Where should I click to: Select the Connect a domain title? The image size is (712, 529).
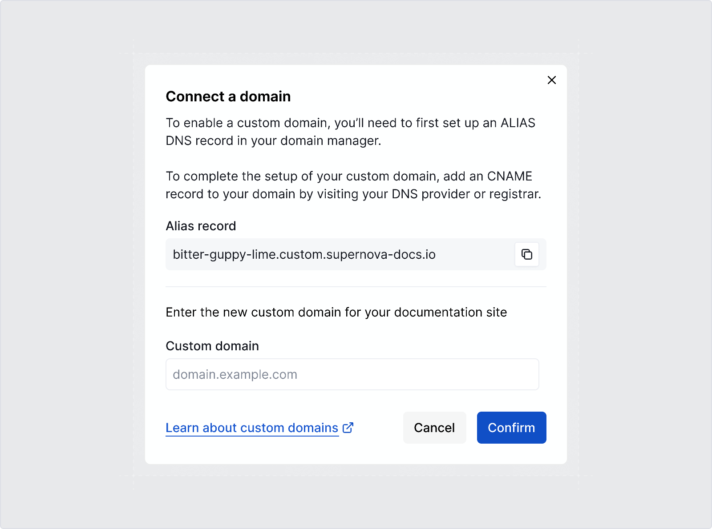228,96
